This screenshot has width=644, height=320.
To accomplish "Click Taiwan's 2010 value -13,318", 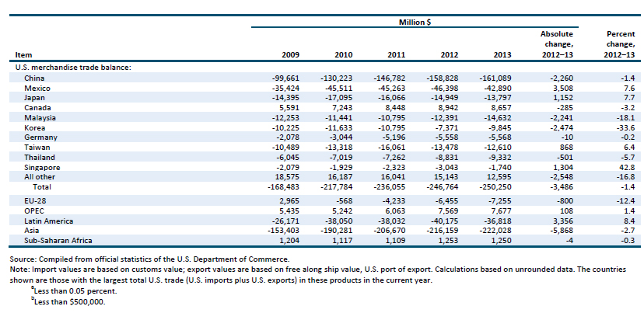I will click(x=339, y=148).
